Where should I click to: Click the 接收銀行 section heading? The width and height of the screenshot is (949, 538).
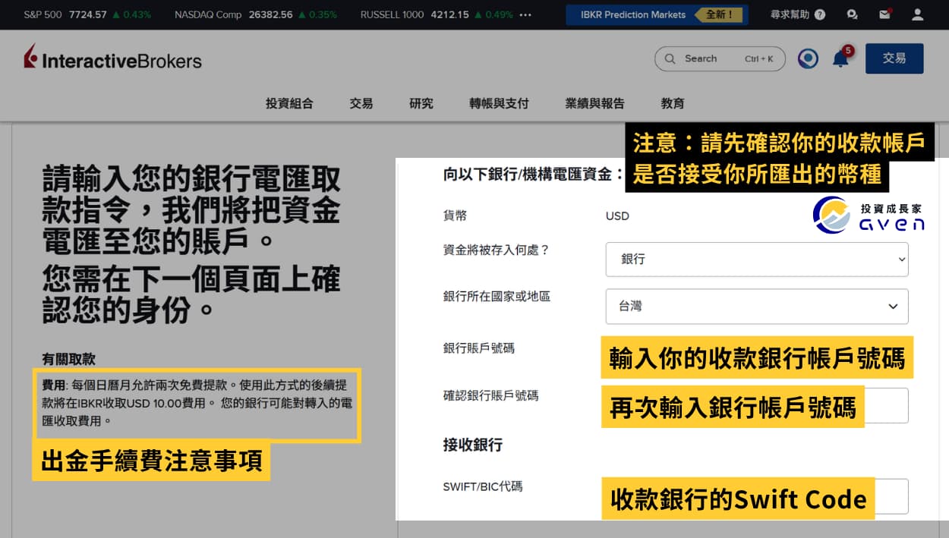[x=472, y=445]
